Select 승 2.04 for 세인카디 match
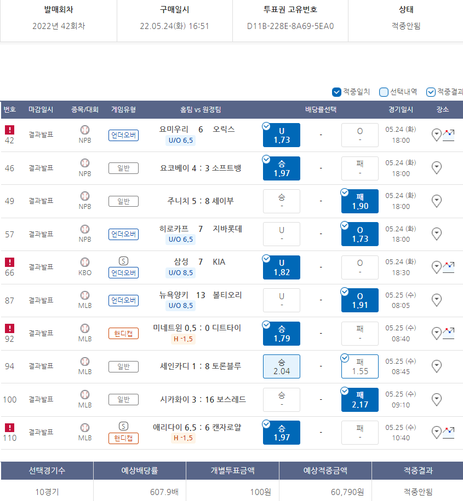Screen dimensions: 463x501 282,366
